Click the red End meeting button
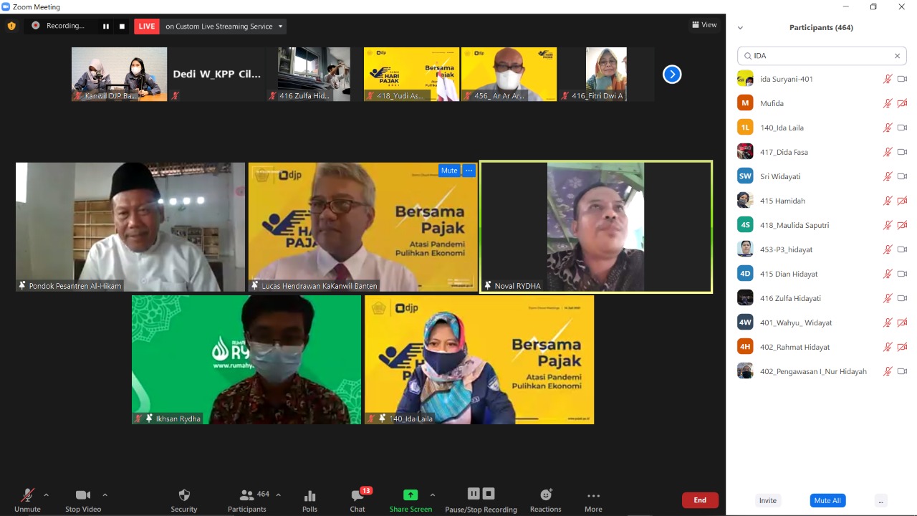The height and width of the screenshot is (516, 917). 700,500
